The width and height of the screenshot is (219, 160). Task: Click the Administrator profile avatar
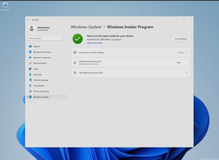pyautogui.click(x=31, y=29)
